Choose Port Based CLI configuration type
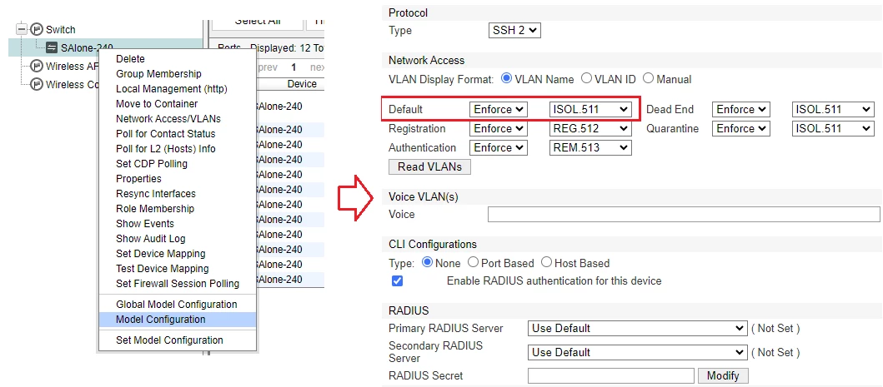The image size is (883, 387). pos(473,262)
